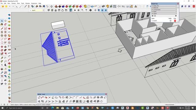Close the Default Tray panel
Viewport: 196px width, 110px height.
(178, 4)
